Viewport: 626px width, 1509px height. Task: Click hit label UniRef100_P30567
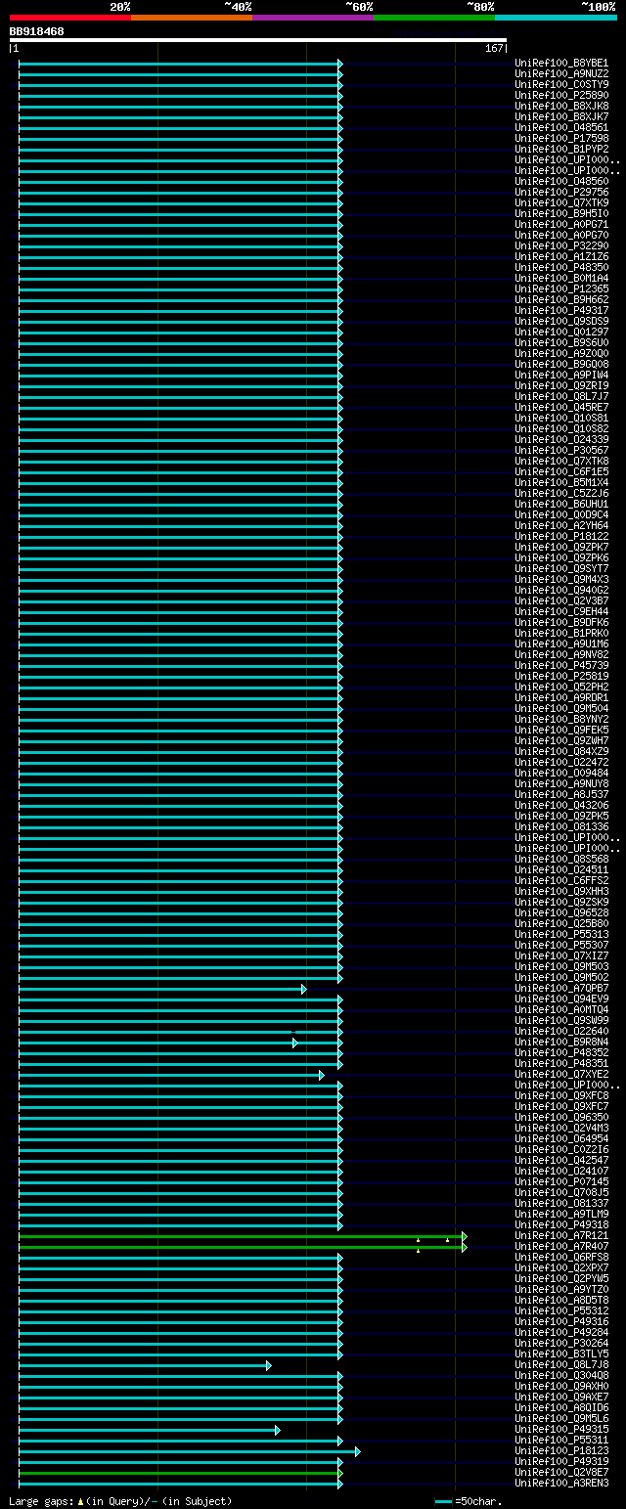pyautogui.click(x=561, y=451)
